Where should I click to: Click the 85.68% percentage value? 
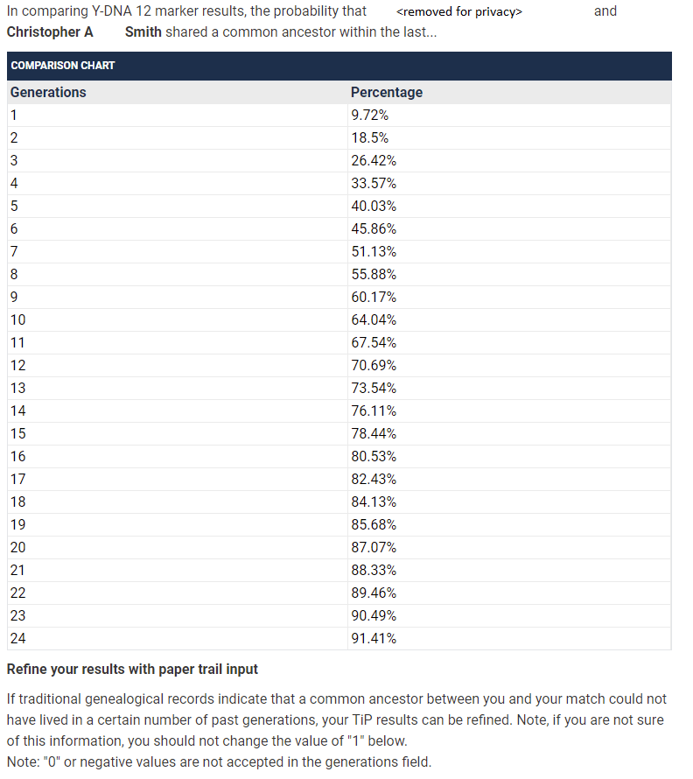pyautogui.click(x=373, y=524)
